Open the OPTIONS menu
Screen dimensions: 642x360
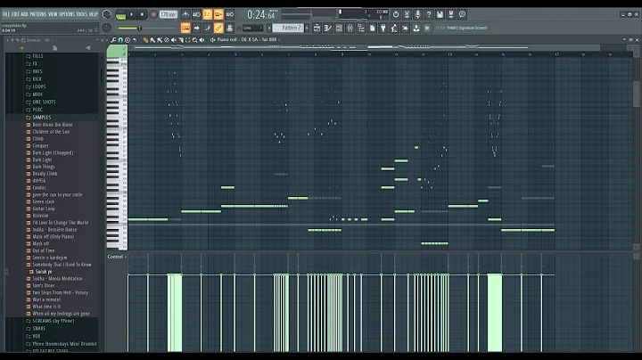(x=67, y=14)
